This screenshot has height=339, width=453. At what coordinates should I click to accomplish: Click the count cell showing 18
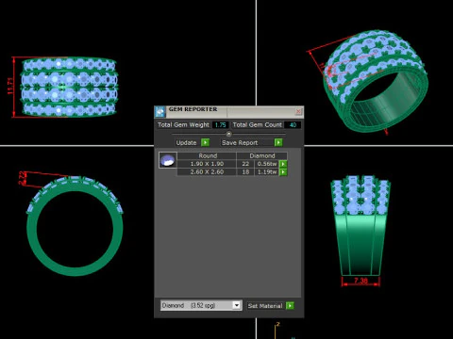pos(245,172)
